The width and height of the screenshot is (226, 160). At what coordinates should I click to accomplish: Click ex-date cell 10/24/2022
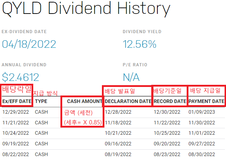pos(16,133)
